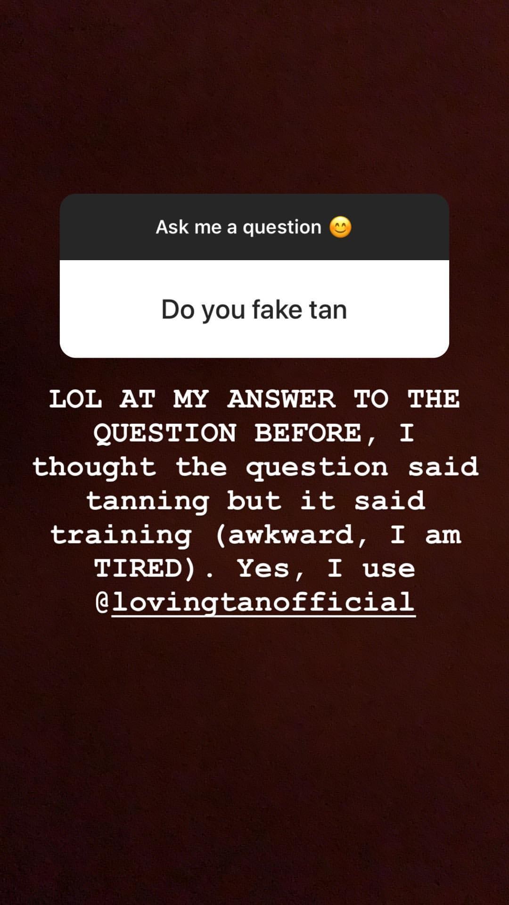Tap the word "tanning" in the caption
Screen dimensions: 509x905
pyautogui.click(x=148, y=501)
